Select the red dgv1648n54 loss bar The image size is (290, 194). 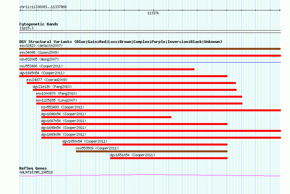[161, 131]
